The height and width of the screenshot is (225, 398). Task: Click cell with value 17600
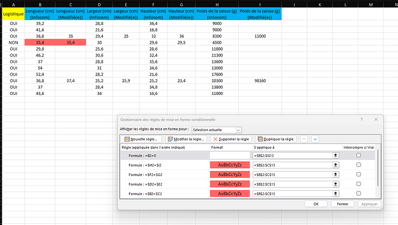(217, 74)
